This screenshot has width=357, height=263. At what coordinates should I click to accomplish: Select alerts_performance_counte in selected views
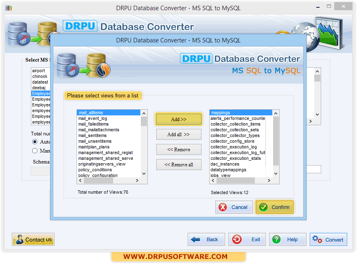point(238,118)
